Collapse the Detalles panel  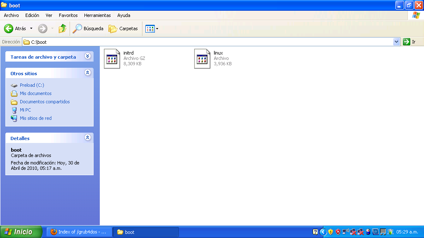pyautogui.click(x=87, y=137)
